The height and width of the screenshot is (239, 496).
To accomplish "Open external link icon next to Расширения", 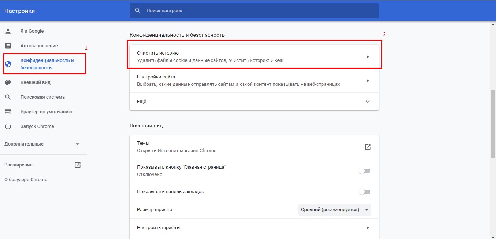I will [78, 165].
